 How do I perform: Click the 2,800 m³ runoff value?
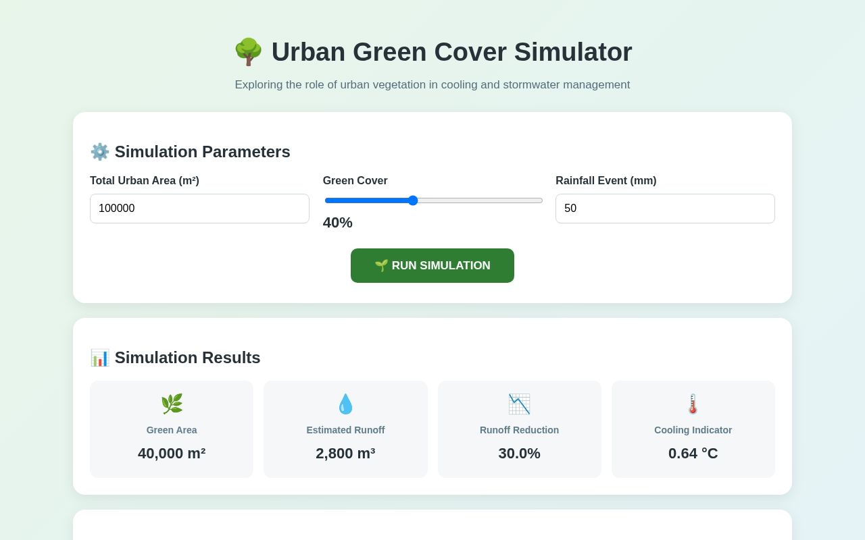point(345,454)
